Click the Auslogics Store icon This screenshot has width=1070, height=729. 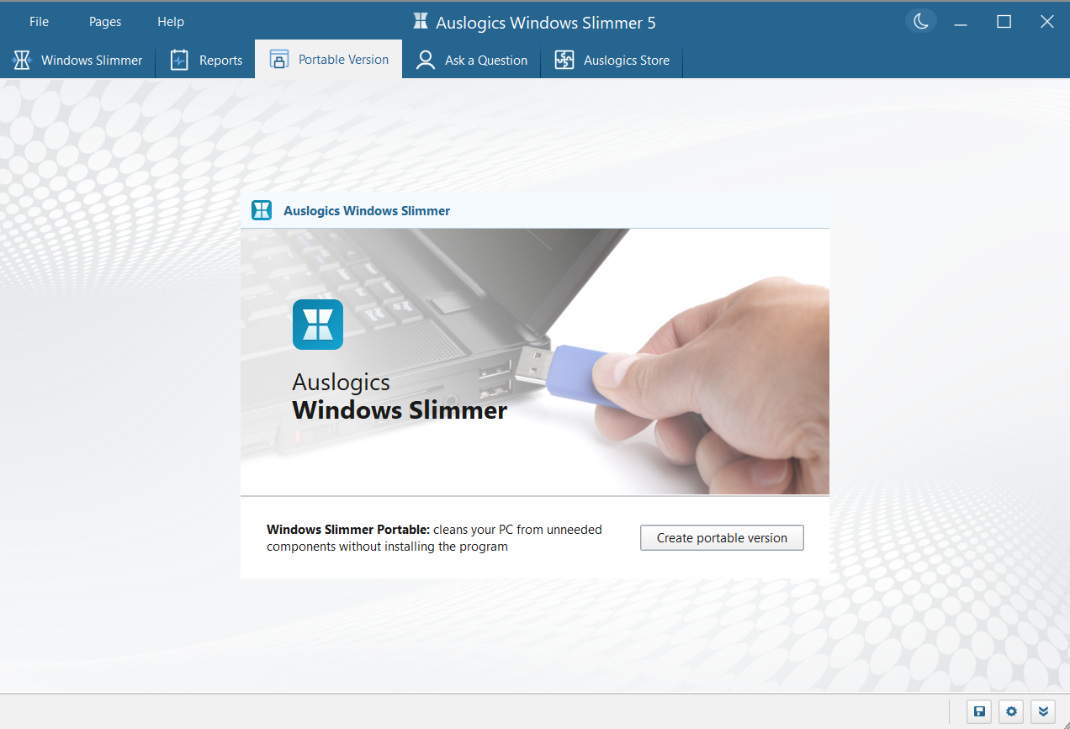563,60
